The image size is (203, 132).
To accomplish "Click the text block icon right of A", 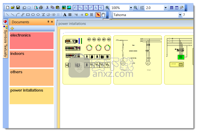I will (70, 15).
